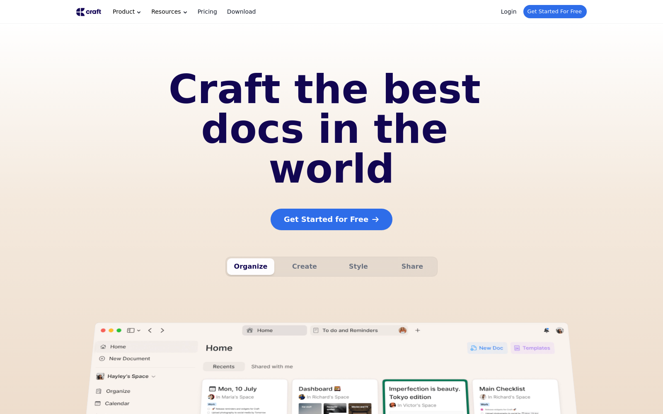Screen dimensions: 663x414
Task: Switch to the Share feature tab
Action: 412,267
